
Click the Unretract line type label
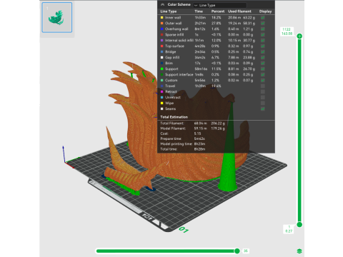point(173,98)
